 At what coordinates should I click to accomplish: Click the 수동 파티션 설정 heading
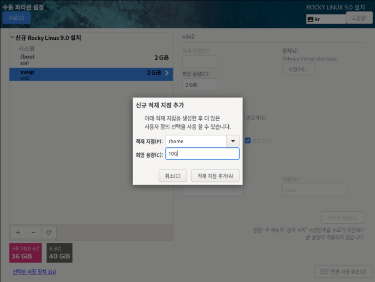23,7
